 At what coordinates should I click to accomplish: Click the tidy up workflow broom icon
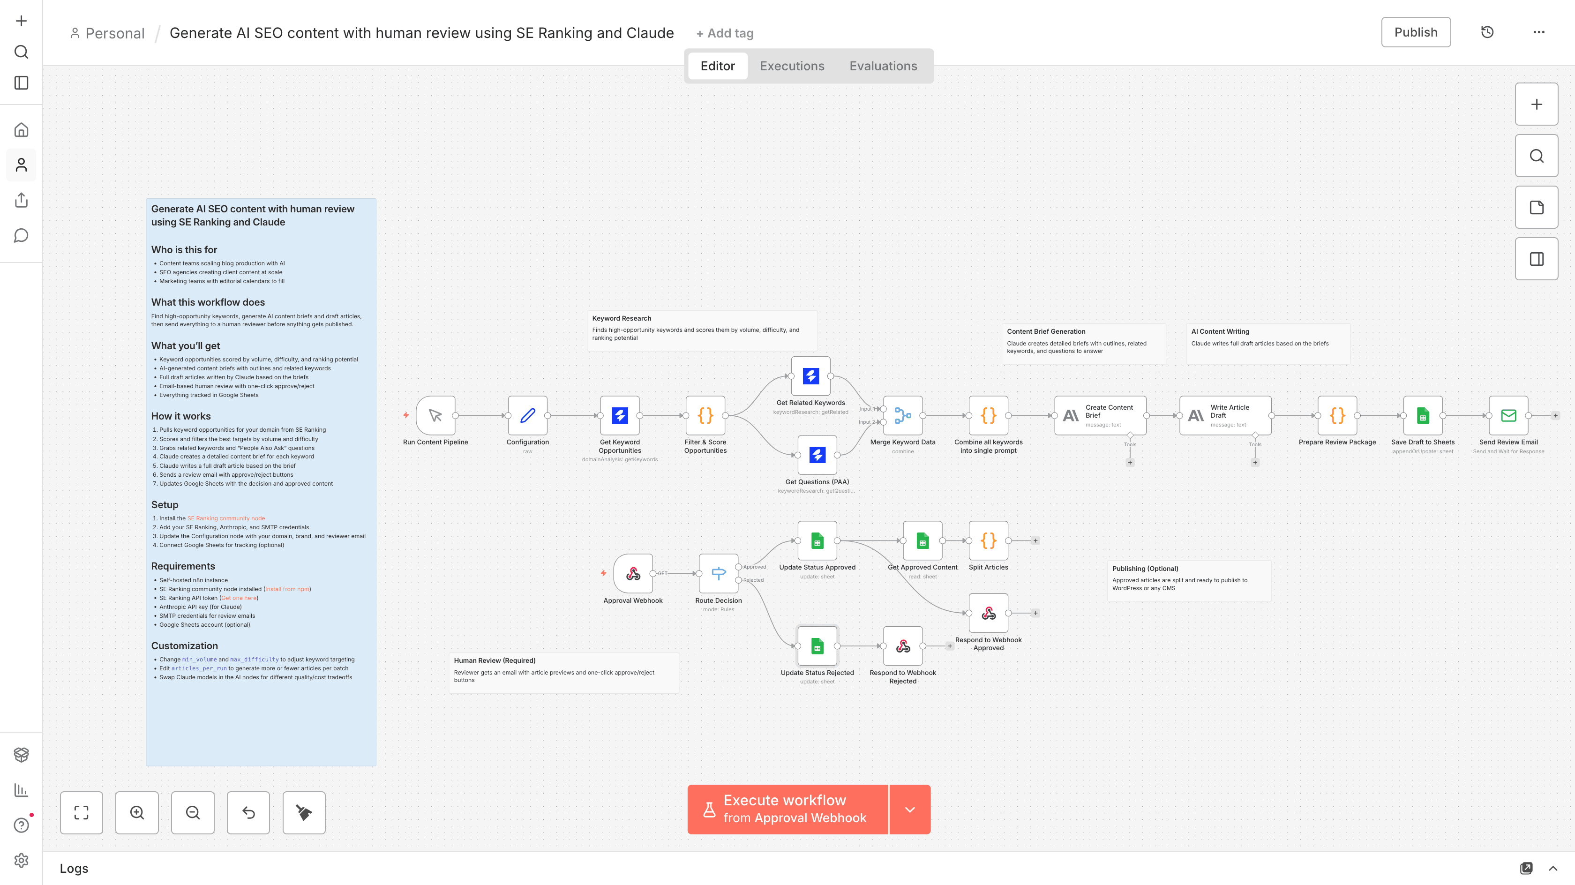[x=304, y=812]
